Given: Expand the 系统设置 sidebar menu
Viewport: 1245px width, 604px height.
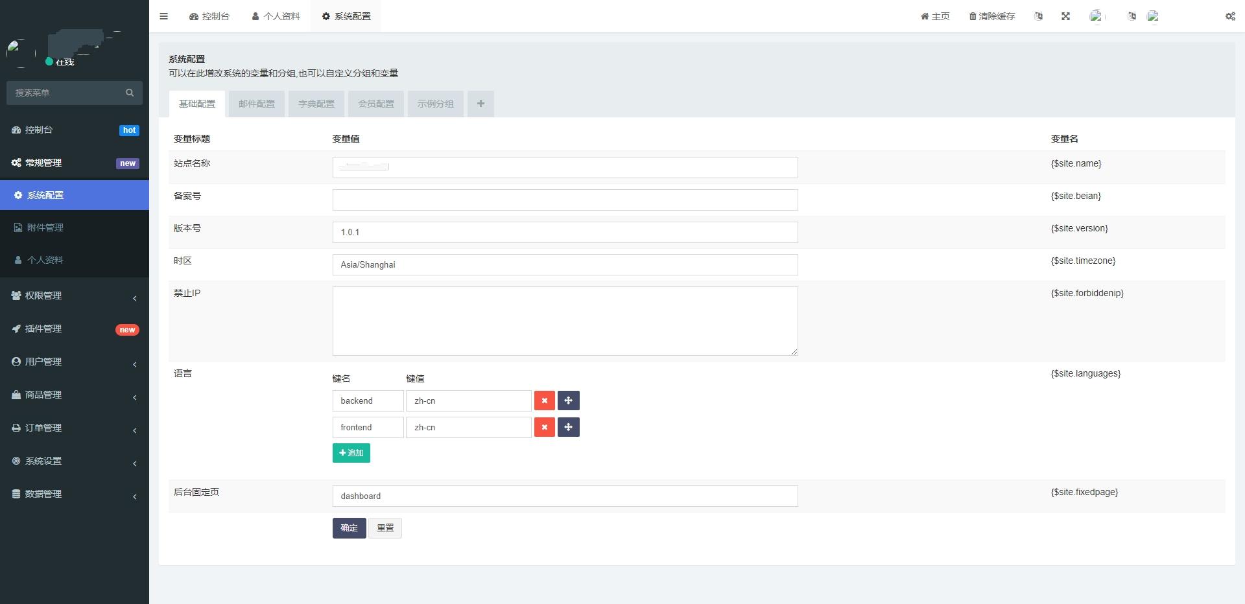Looking at the screenshot, I should (x=75, y=461).
